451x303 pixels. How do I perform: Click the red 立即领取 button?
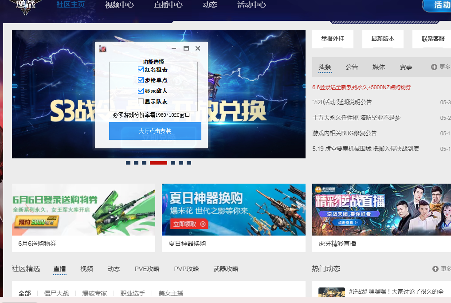[x=189, y=224]
